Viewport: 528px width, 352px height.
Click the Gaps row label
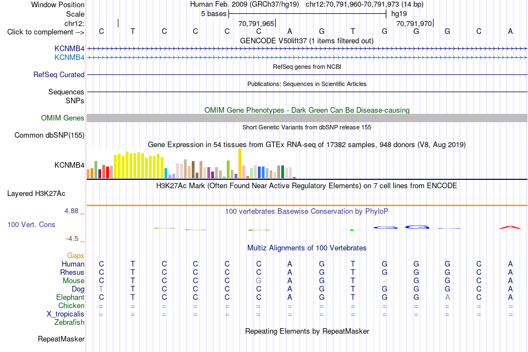[x=76, y=256]
